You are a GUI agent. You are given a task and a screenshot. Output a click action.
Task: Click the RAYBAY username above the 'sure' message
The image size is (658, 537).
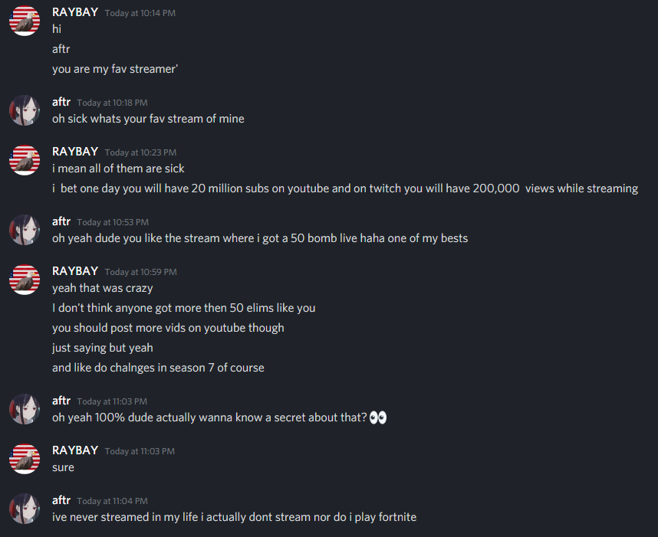(75, 450)
